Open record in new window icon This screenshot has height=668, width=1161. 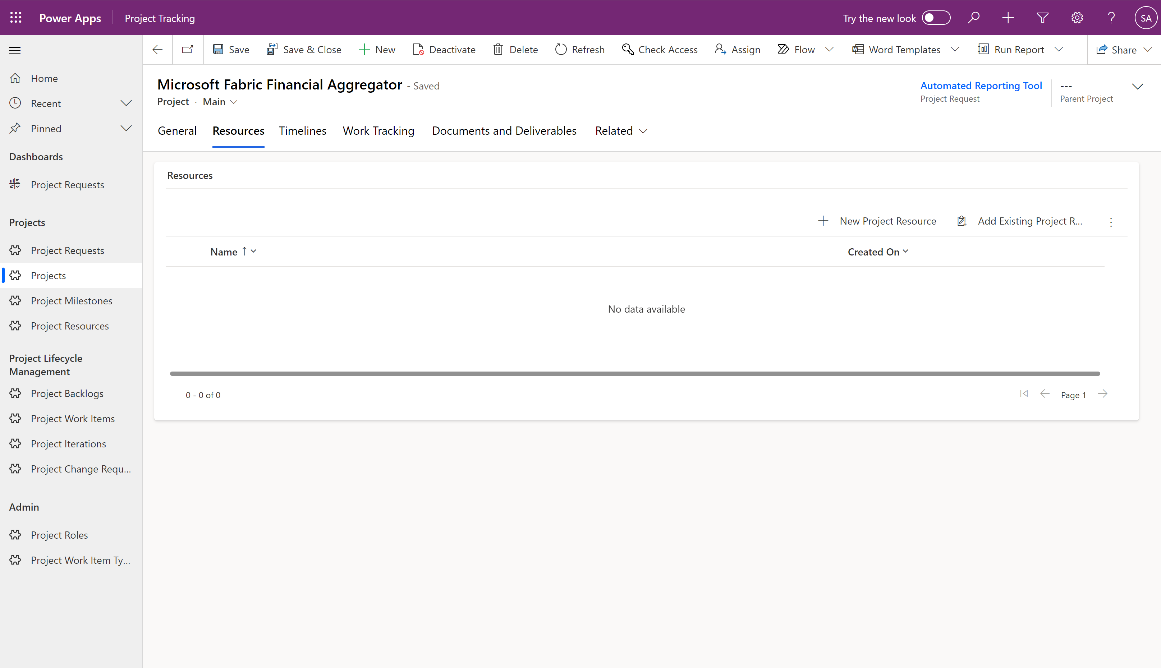point(188,50)
